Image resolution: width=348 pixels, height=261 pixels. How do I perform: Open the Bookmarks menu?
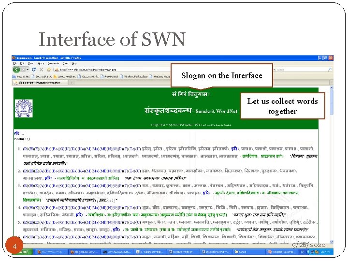(x=53, y=63)
